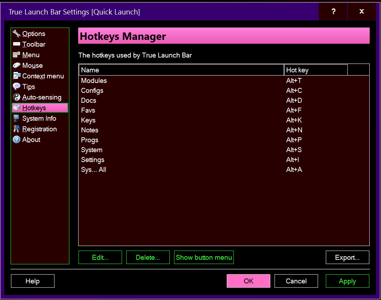The height and width of the screenshot is (300, 381).
Task: Open Help for this dialog
Action: 33,281
